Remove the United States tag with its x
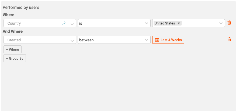 [179, 23]
